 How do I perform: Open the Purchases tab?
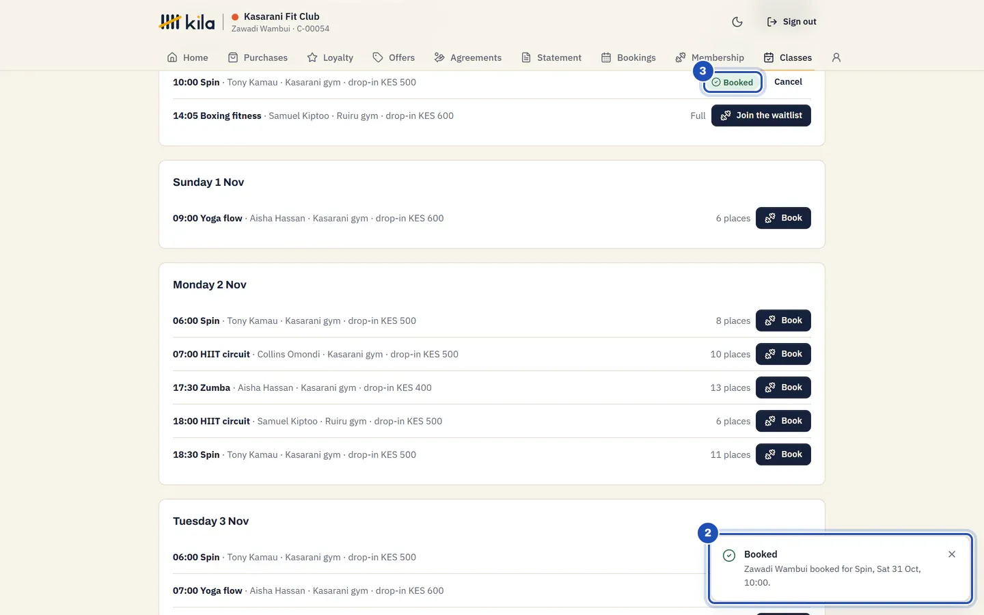click(258, 57)
